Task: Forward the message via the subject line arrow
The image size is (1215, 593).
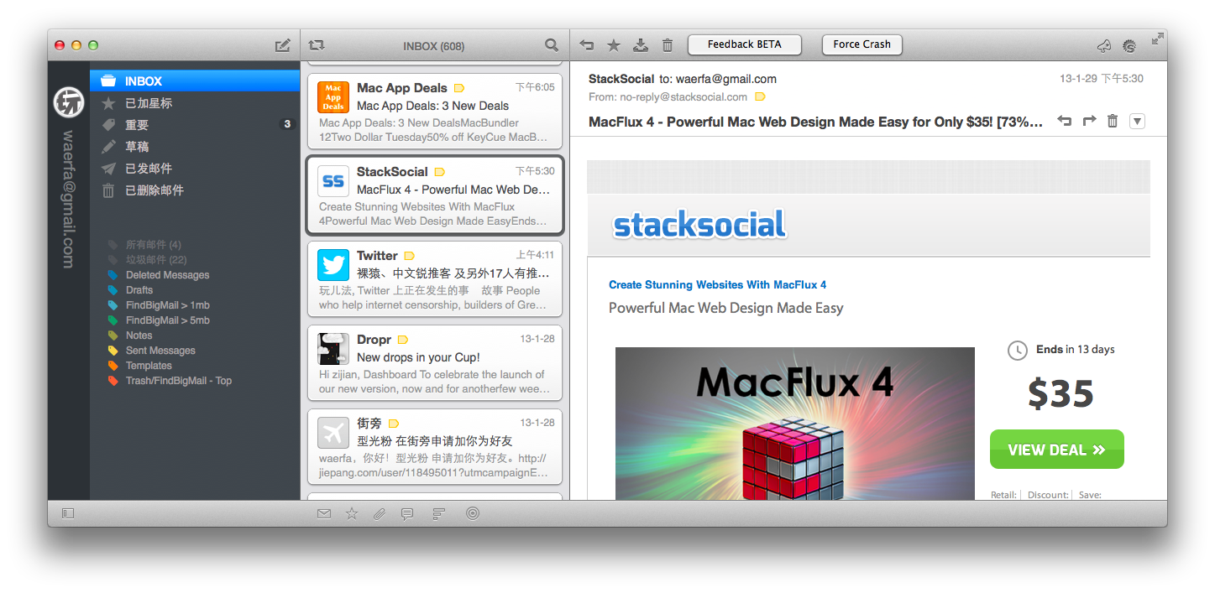Action: tap(1089, 121)
